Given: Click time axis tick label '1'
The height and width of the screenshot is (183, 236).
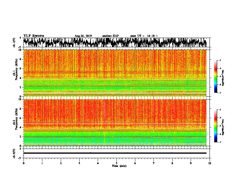Looking at the screenshot, I should 42,163.
